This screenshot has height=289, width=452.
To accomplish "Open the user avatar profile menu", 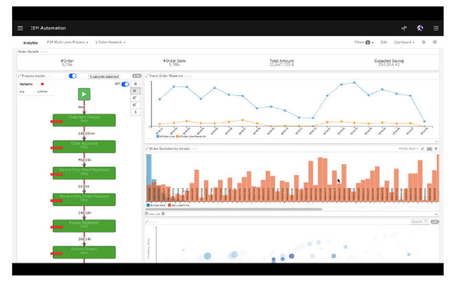I will (x=420, y=28).
